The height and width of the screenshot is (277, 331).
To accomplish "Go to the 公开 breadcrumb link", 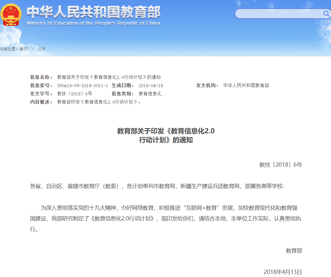I will pyautogui.click(x=42, y=49).
